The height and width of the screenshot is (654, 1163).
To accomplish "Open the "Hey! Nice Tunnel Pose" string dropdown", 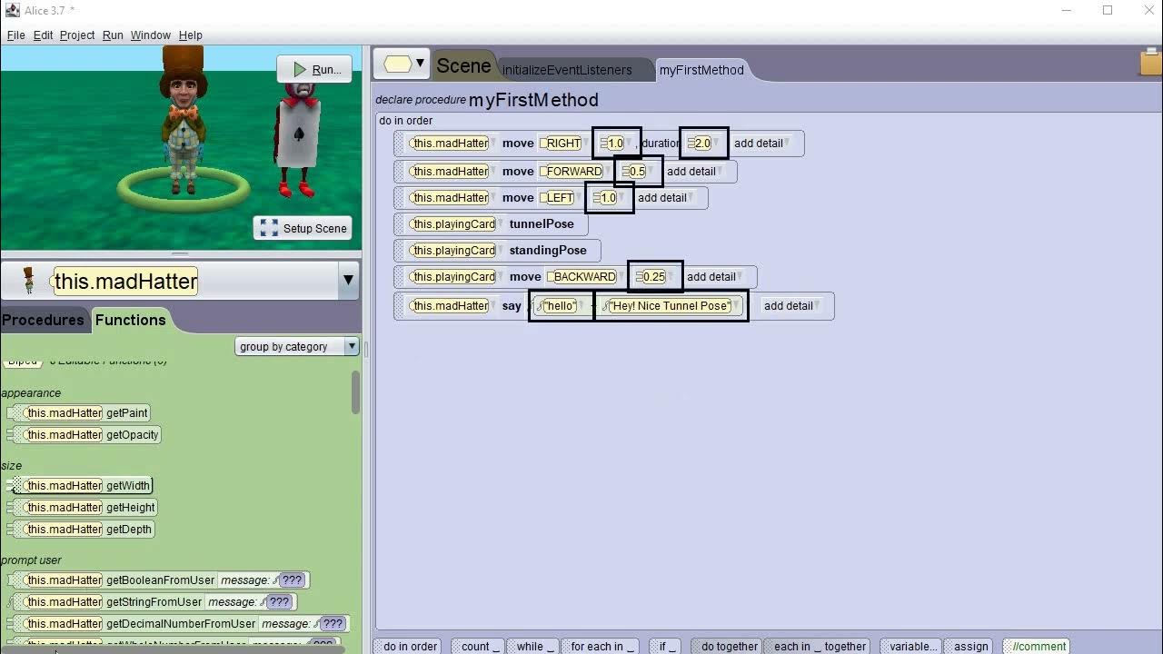I will pos(671,305).
